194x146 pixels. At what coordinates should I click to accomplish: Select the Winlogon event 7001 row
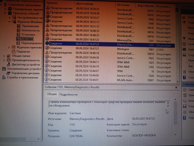point(110,49)
